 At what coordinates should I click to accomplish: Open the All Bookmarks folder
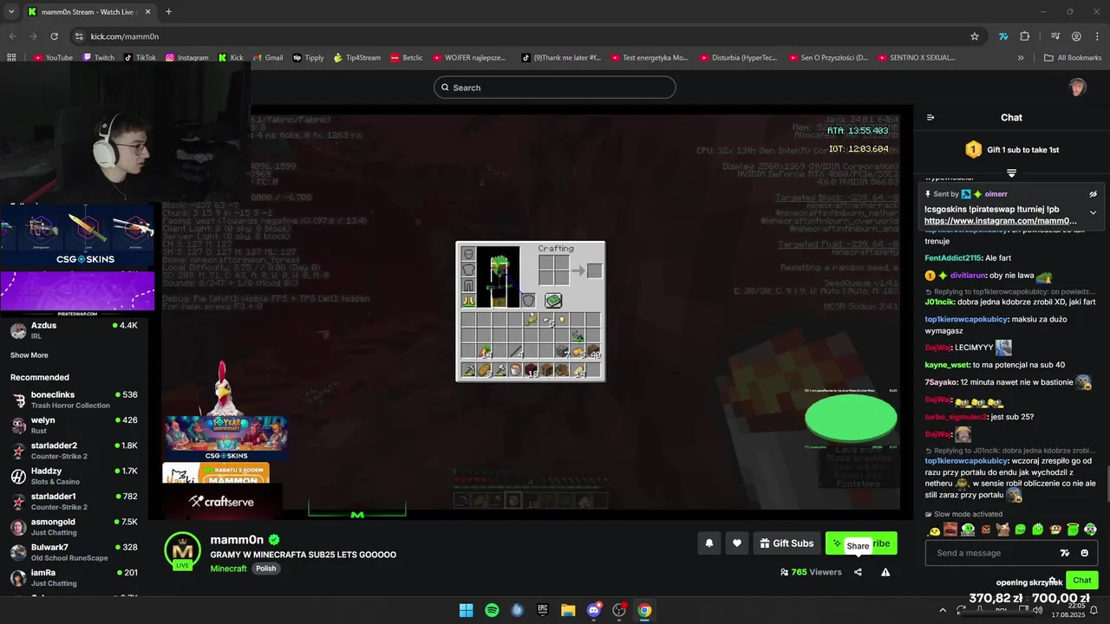[x=1073, y=58]
